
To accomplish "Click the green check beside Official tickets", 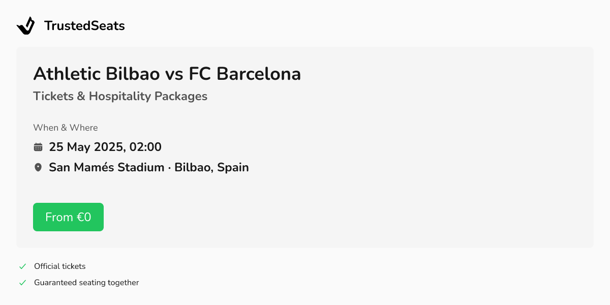I will [22, 266].
